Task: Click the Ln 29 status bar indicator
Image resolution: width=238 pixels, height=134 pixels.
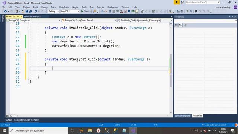Action: [x=101, y=125]
